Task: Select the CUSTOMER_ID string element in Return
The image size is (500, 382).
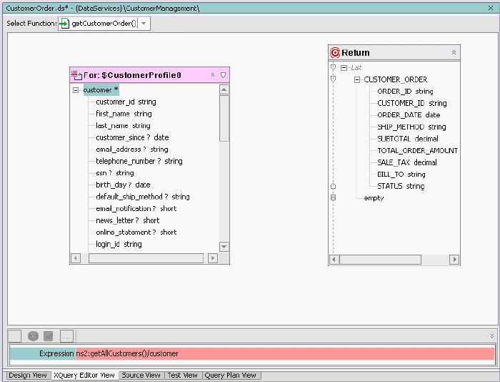Action: click(x=412, y=103)
